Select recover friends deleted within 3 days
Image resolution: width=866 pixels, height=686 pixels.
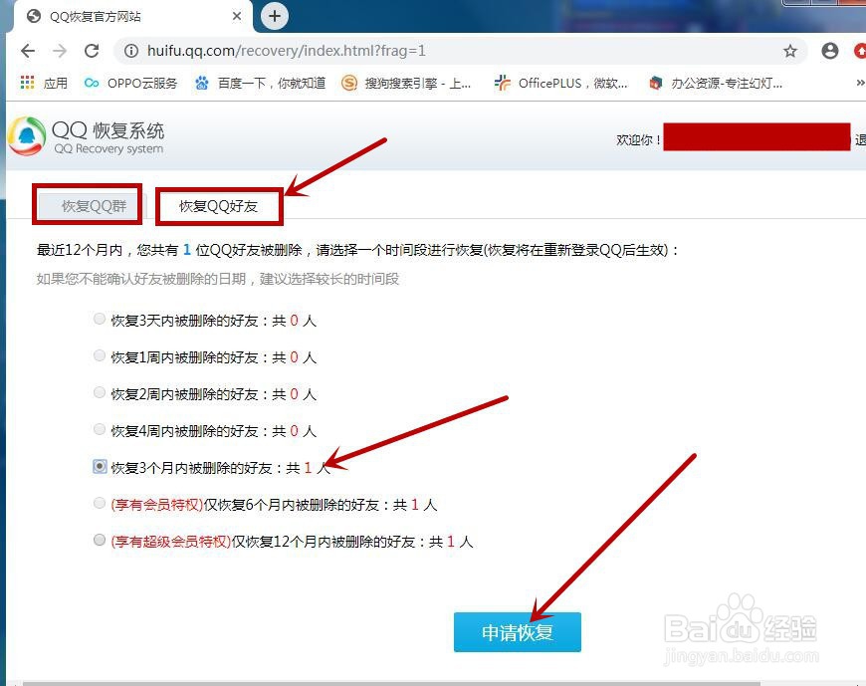[100, 319]
